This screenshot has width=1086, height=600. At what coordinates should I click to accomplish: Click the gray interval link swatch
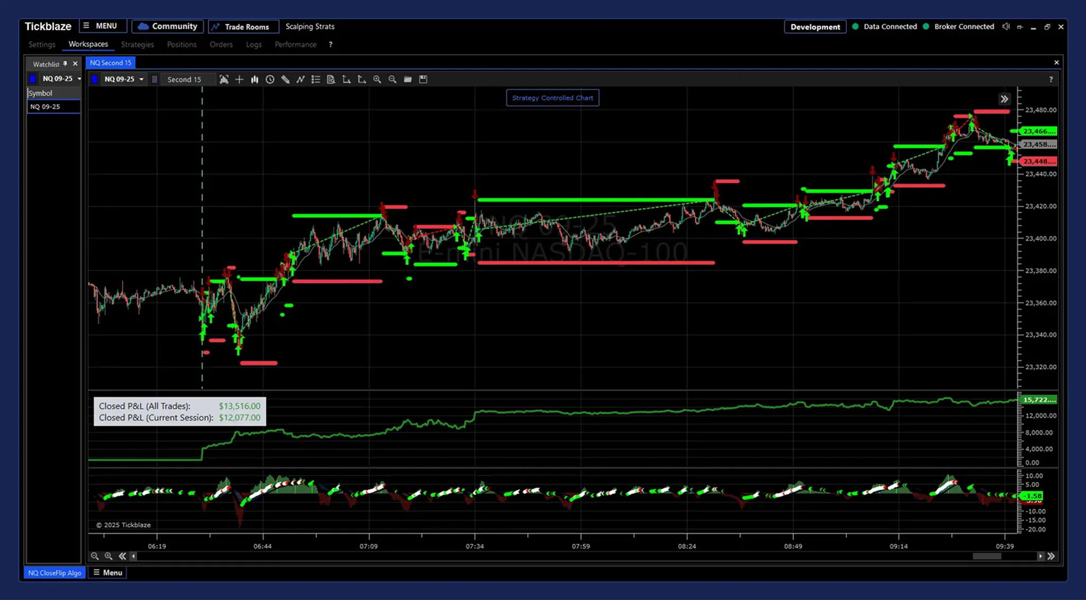click(154, 80)
